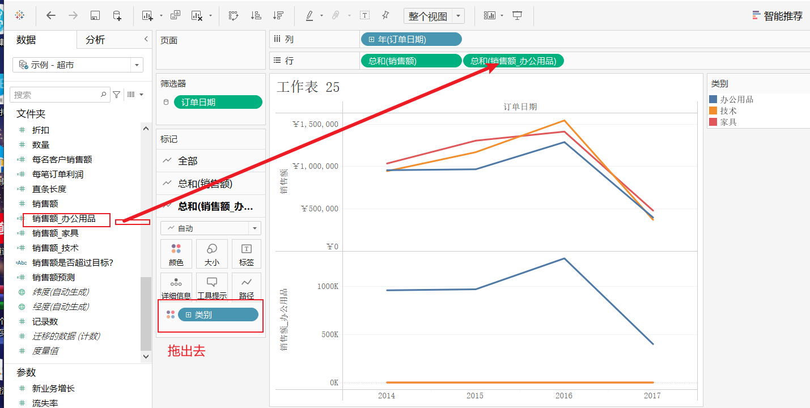Select the 折扣 field
The image size is (810, 408).
click(x=41, y=130)
